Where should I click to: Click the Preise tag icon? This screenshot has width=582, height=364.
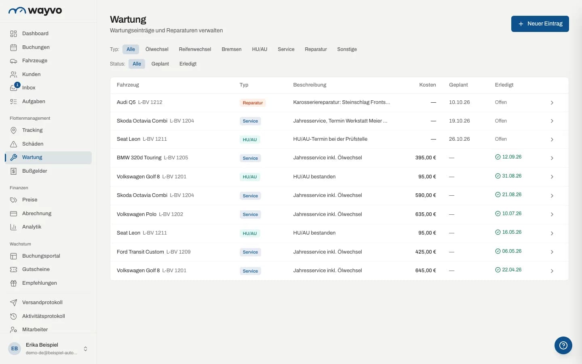point(13,200)
